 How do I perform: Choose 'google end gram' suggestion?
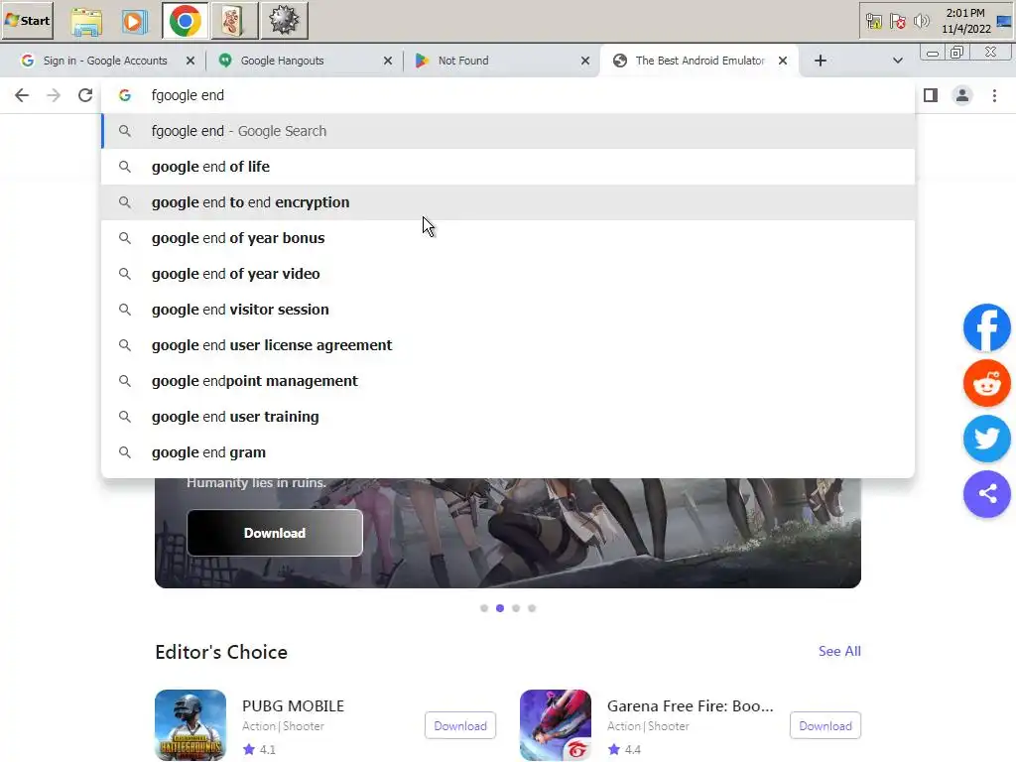pos(508,451)
